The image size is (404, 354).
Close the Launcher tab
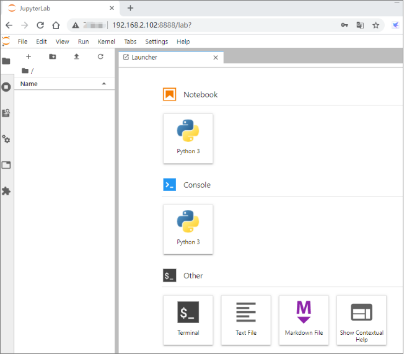tap(216, 58)
